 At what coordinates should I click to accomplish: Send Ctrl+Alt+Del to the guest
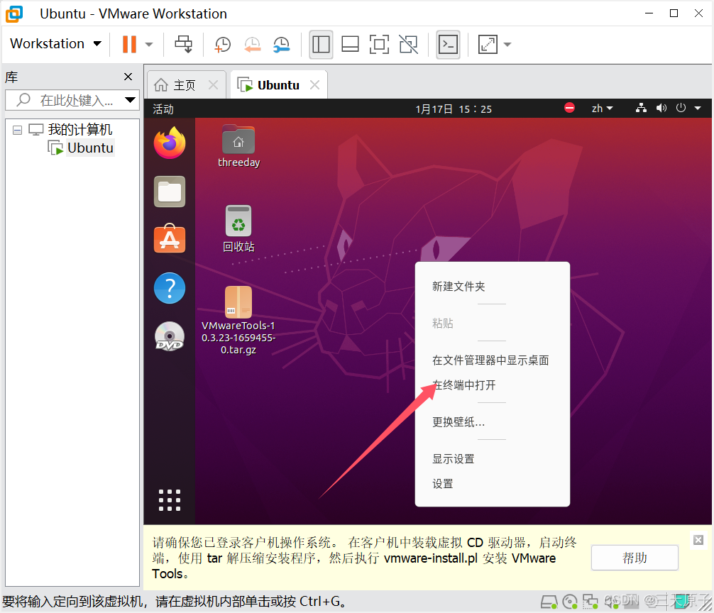[183, 44]
